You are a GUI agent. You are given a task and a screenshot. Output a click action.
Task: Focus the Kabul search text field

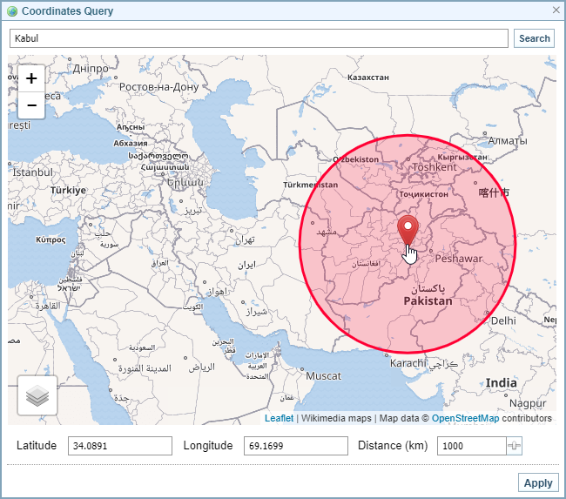(259, 38)
